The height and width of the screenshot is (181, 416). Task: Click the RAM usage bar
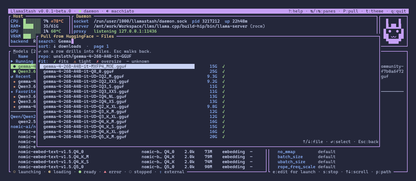point(32,26)
